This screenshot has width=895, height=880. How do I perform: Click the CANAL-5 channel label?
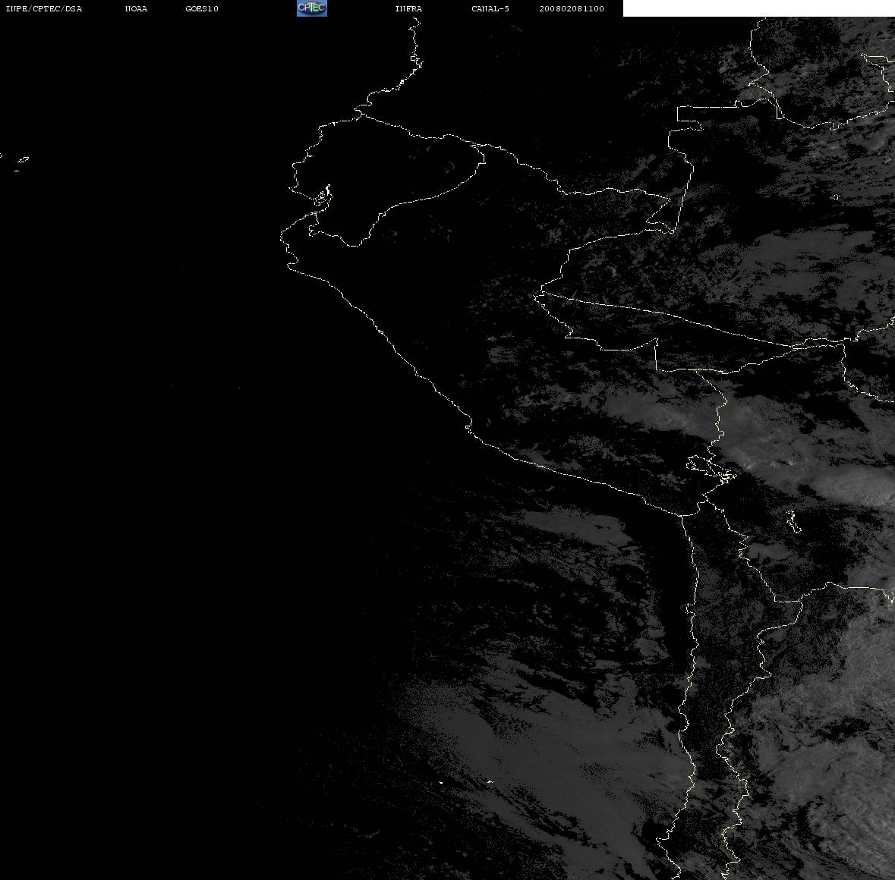490,8
